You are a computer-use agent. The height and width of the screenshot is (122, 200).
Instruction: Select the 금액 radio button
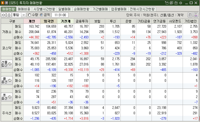(x=41, y=15)
